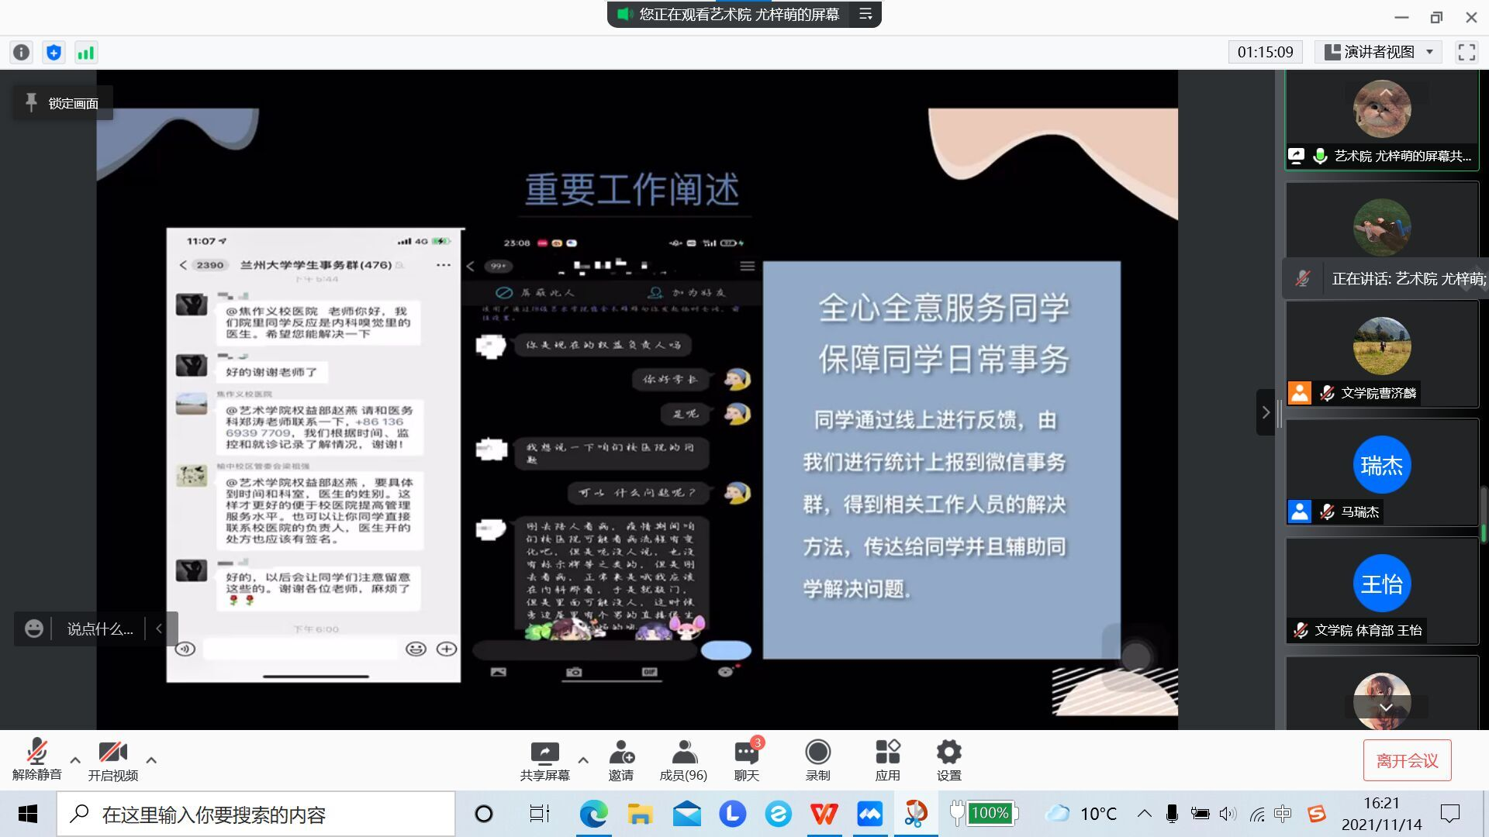
Task: Open the meeting info icon
Action: click(x=22, y=53)
